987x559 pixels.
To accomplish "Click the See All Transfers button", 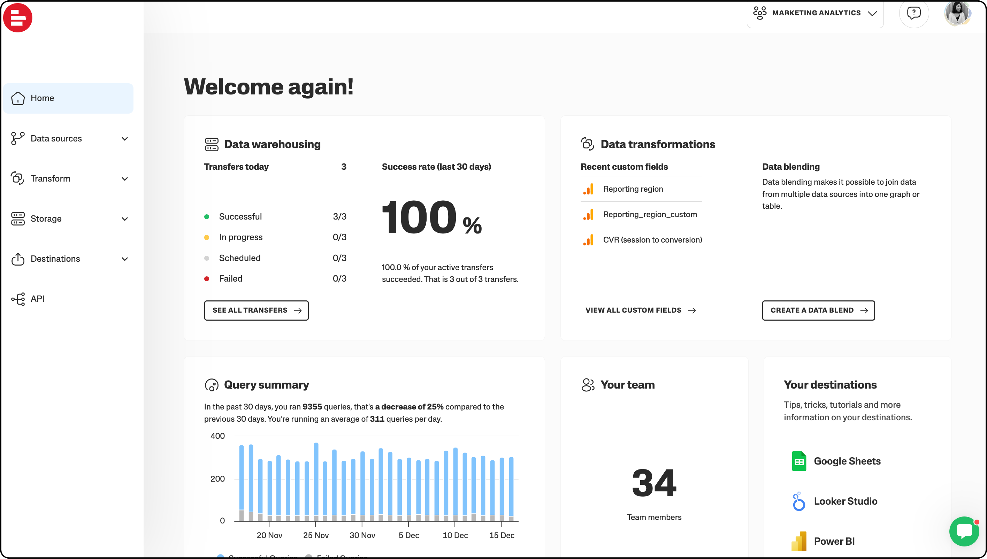I will (x=256, y=310).
